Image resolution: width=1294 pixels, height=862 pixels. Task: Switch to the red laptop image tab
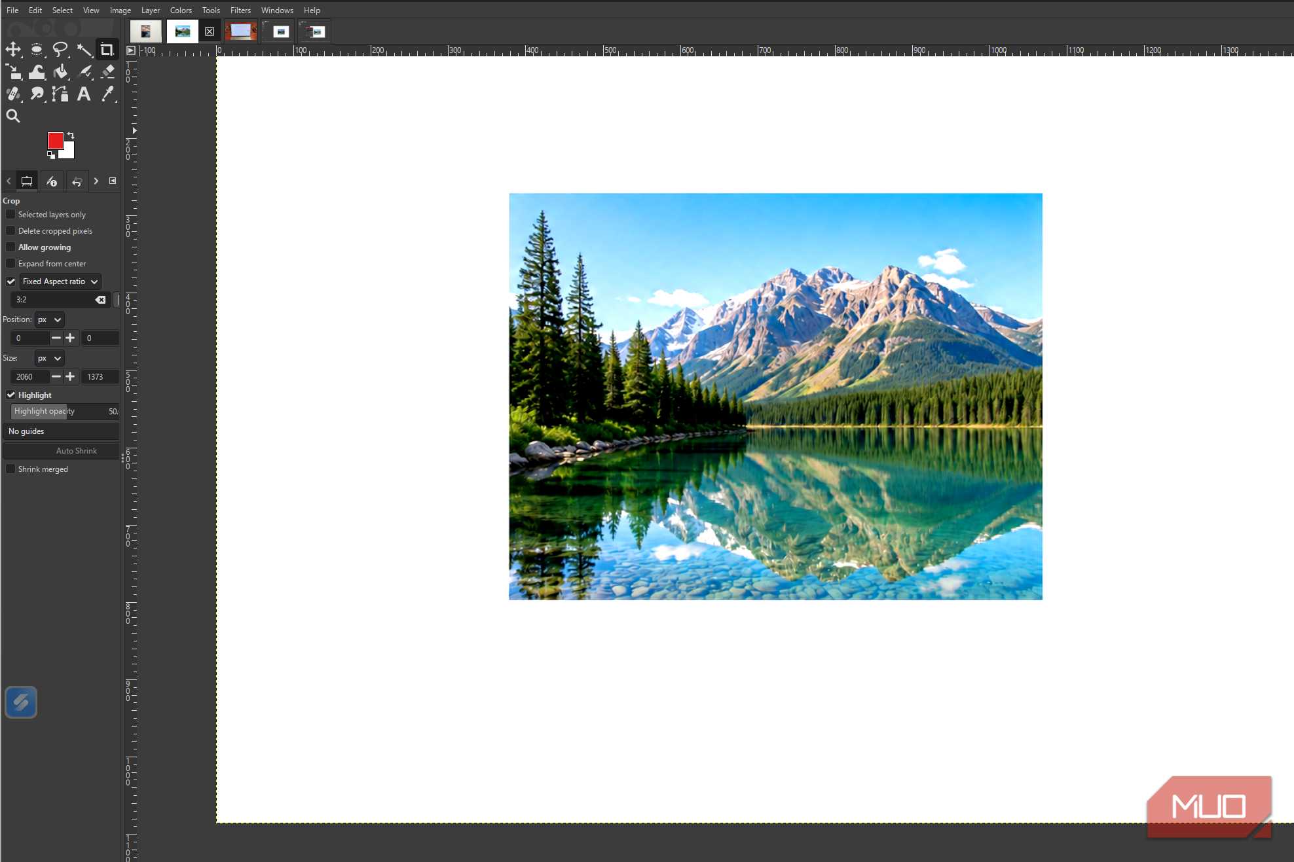coord(241,31)
